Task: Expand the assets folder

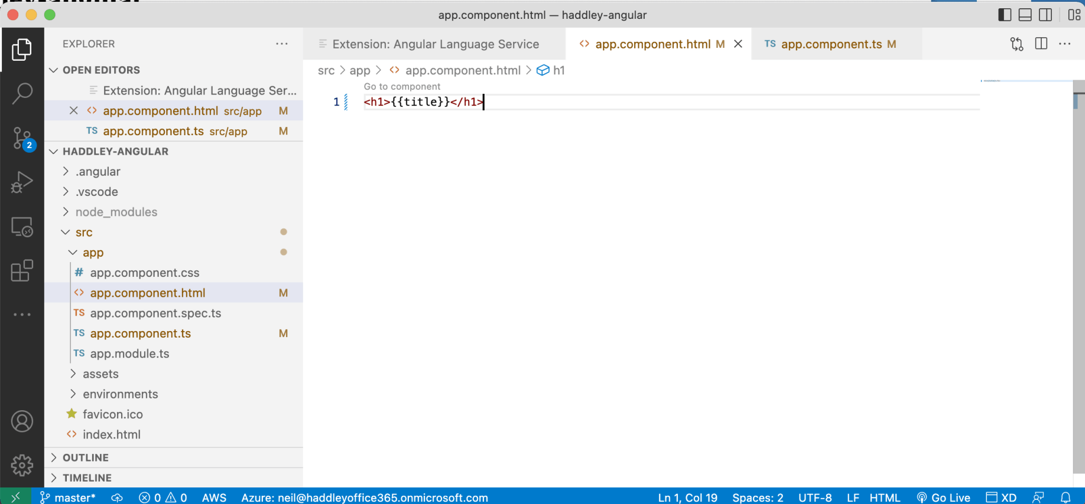Action: click(174, 374)
